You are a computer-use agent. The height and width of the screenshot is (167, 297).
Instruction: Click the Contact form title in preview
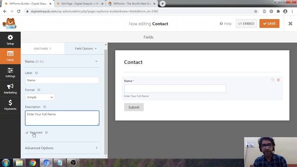[x=133, y=62]
